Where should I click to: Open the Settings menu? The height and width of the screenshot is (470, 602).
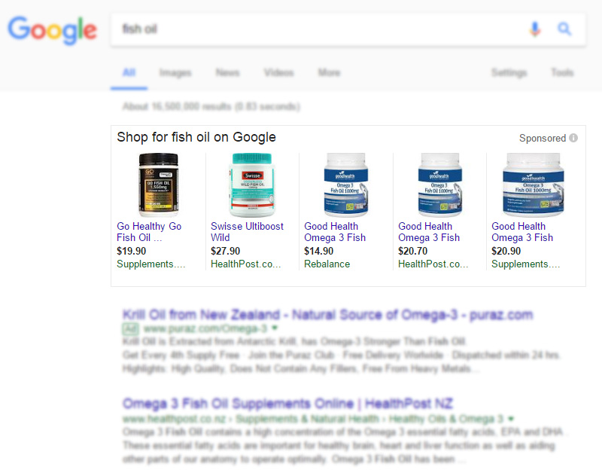click(509, 73)
